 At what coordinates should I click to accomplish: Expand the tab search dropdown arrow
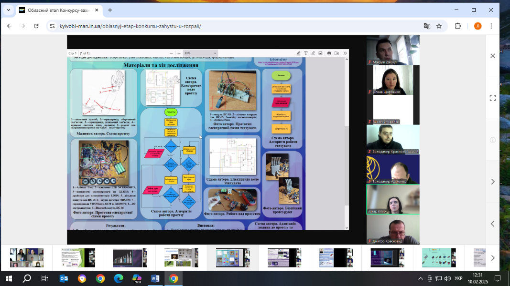click(x=8, y=10)
